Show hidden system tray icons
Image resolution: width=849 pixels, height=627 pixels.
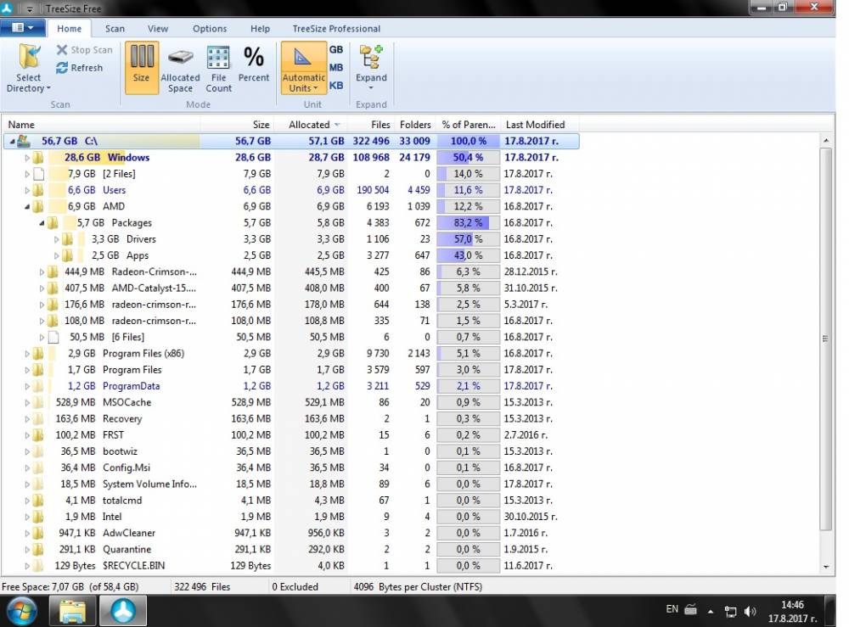coord(711,612)
